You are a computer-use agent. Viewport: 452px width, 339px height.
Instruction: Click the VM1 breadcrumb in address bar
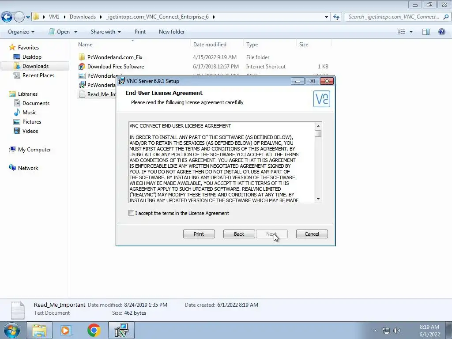[x=54, y=17]
